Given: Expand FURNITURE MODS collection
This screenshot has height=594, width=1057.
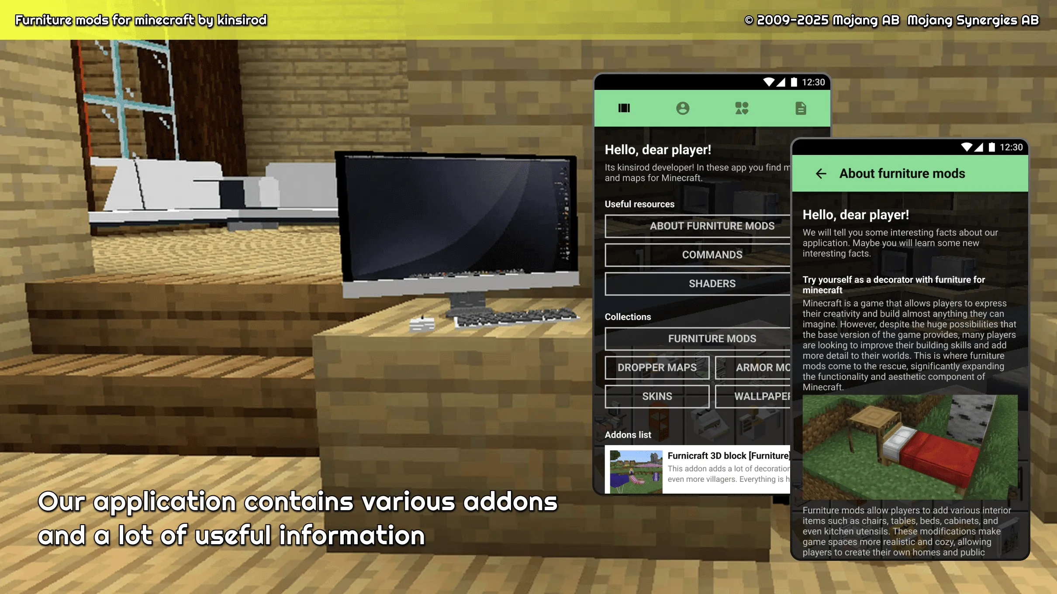Looking at the screenshot, I should [x=712, y=339].
